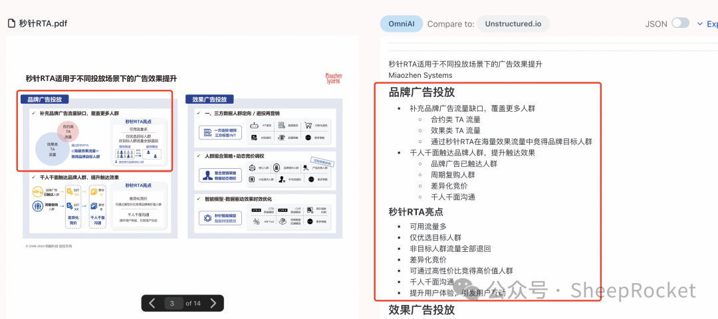The width and height of the screenshot is (718, 319).
Task: Click the bullet '仅优选目标人群' in output
Action: pos(435,237)
